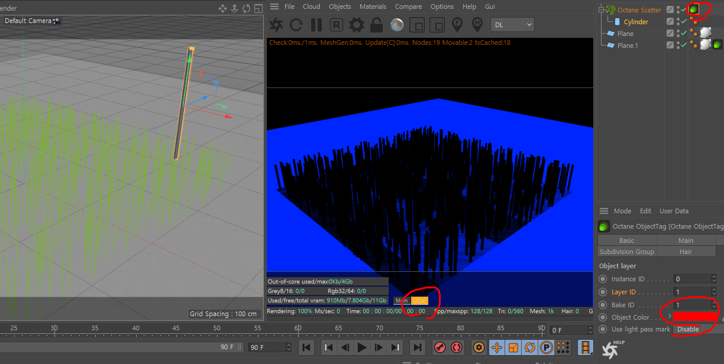The image size is (724, 364).
Task: Switch to the Hair tab
Action: [x=686, y=252]
